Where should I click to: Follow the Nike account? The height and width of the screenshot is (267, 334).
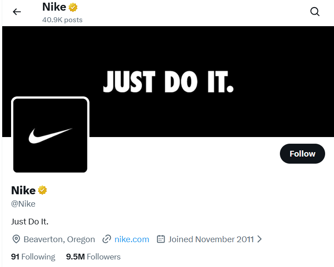[302, 154]
